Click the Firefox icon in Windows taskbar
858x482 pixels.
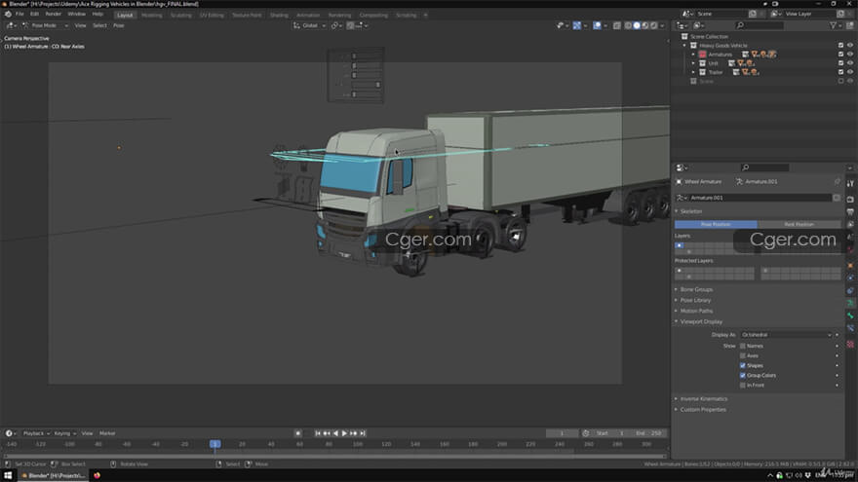tap(97, 475)
